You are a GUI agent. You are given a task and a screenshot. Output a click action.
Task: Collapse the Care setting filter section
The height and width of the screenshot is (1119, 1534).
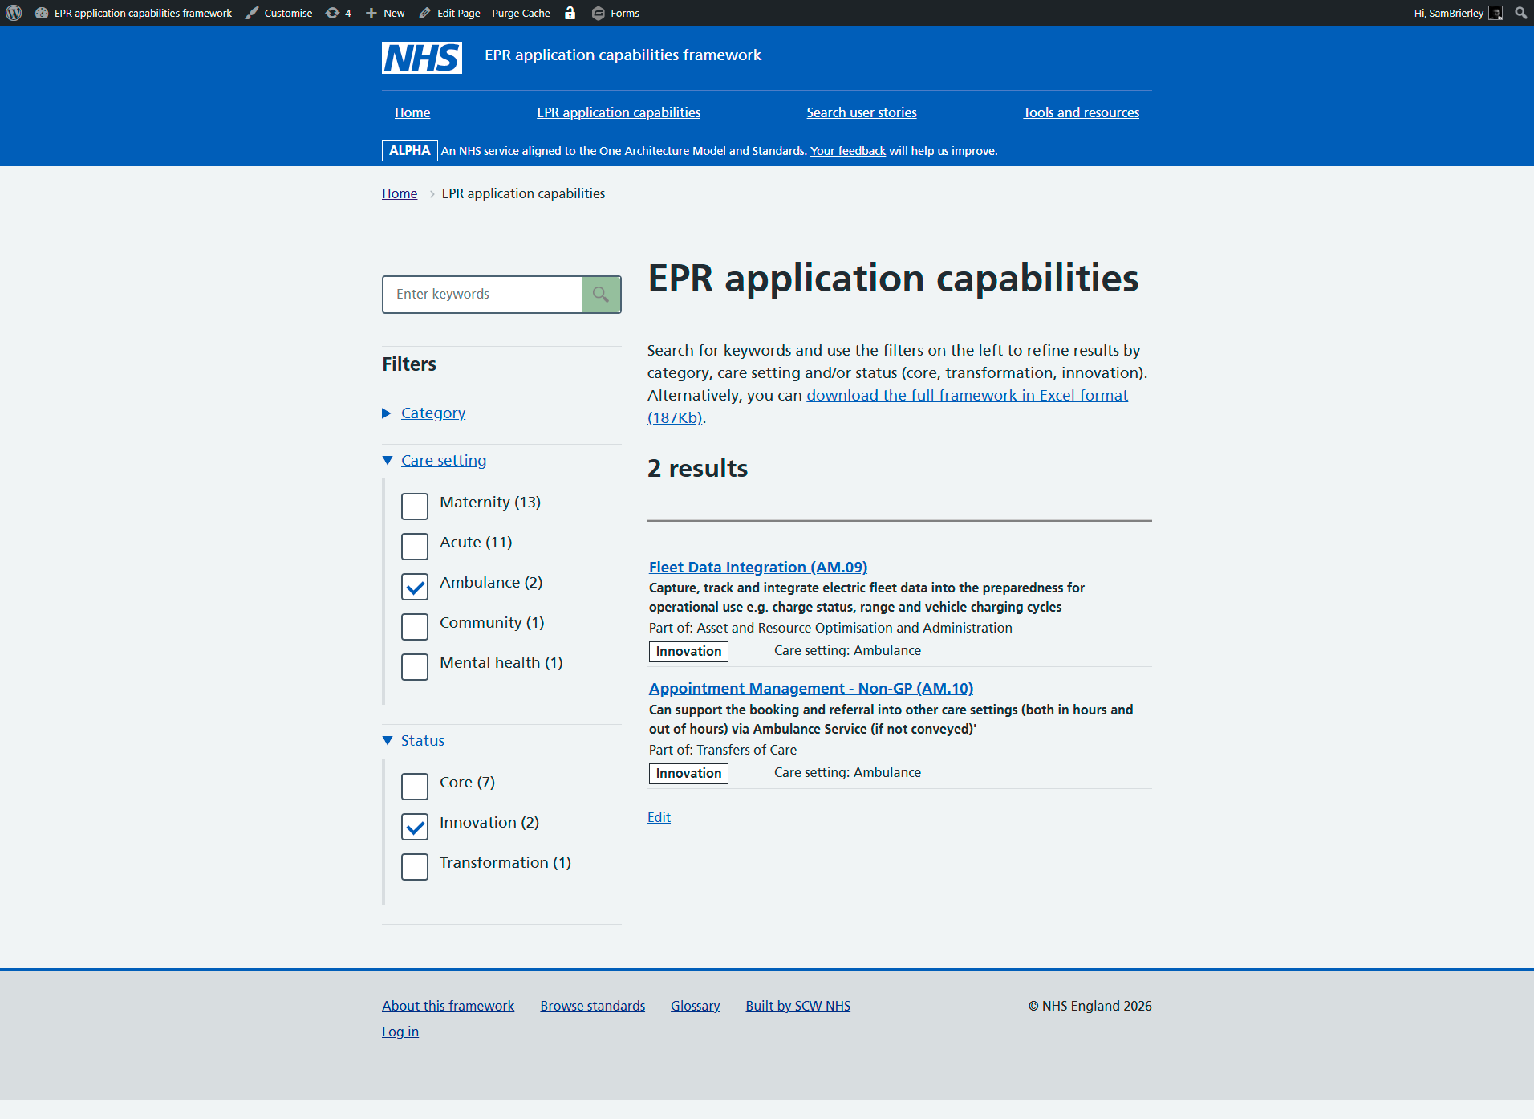[443, 460]
